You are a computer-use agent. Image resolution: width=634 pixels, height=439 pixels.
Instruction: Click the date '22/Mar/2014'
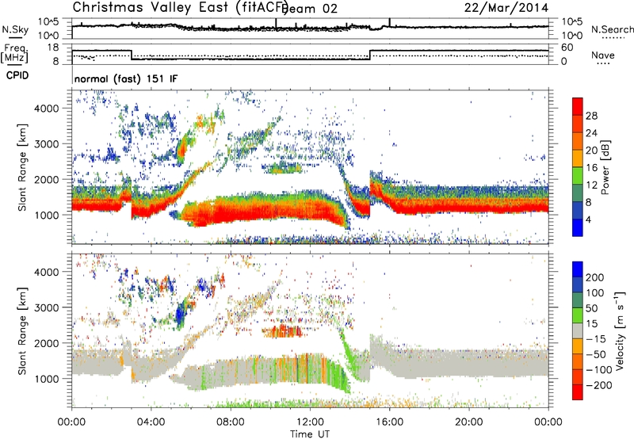506,8
